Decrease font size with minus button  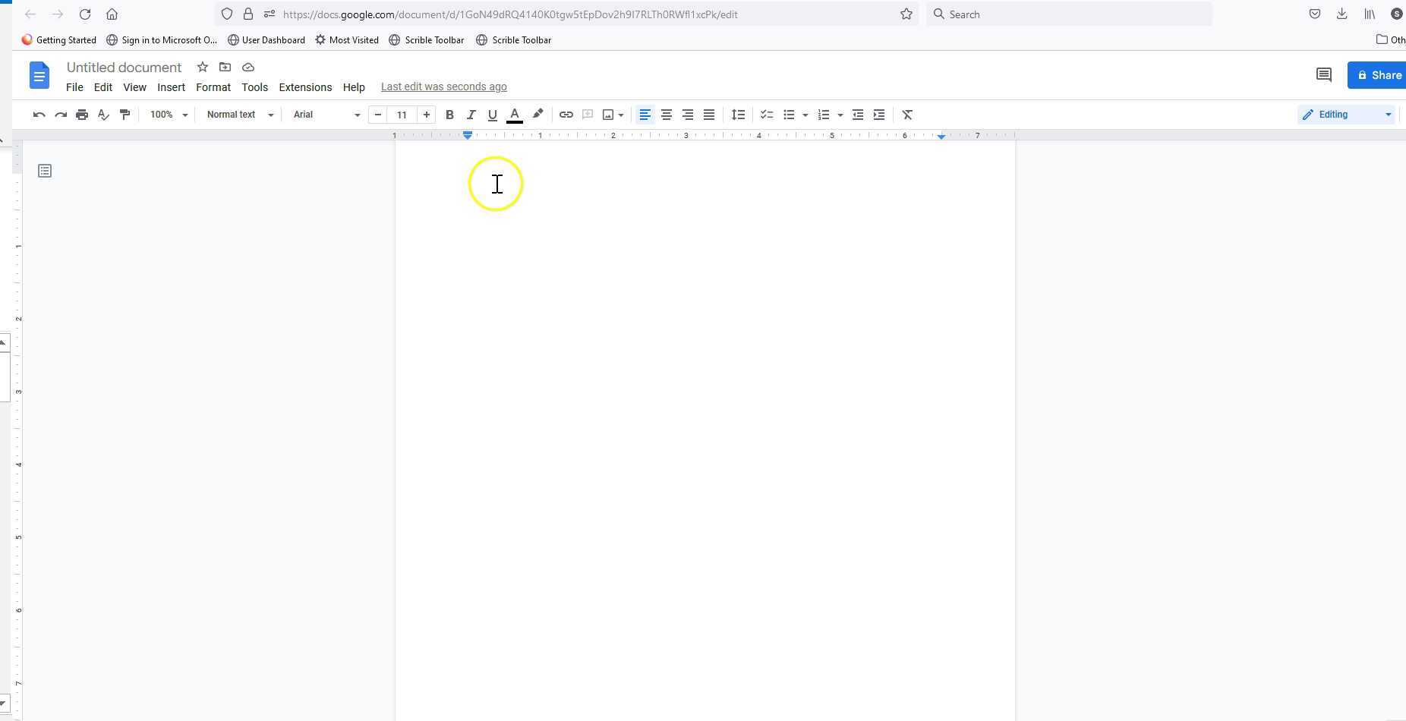pyautogui.click(x=378, y=115)
